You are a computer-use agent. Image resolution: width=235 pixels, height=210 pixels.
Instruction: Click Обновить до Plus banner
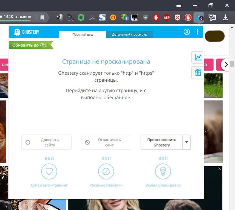[31, 45]
